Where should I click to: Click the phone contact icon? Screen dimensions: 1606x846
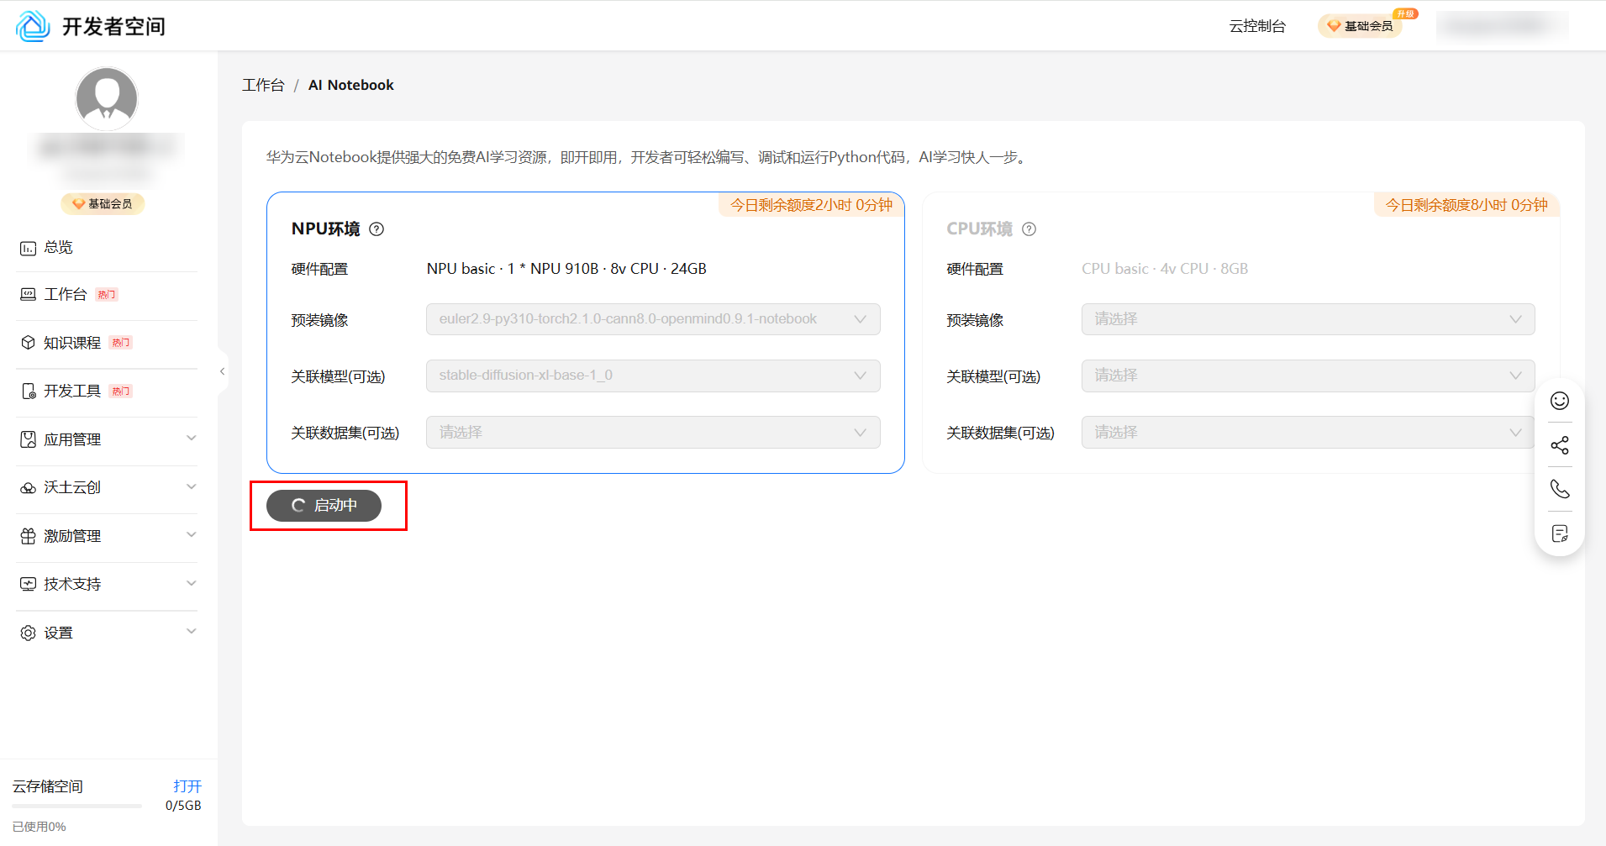coord(1559,489)
